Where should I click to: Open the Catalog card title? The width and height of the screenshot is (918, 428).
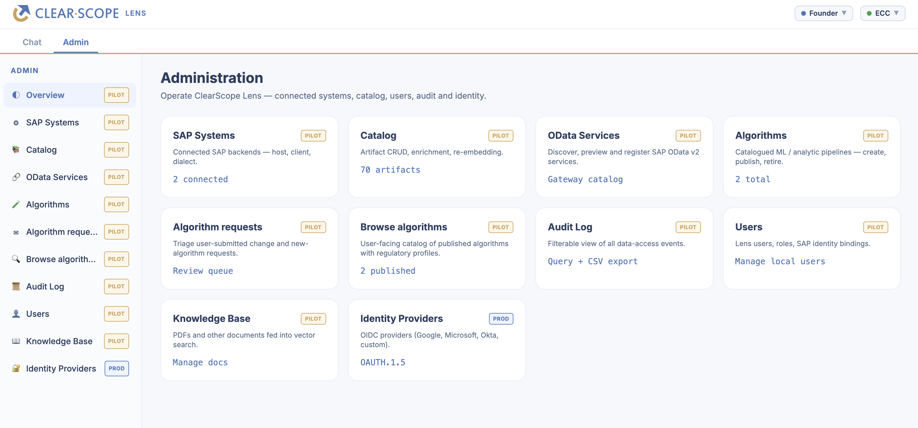pos(378,136)
